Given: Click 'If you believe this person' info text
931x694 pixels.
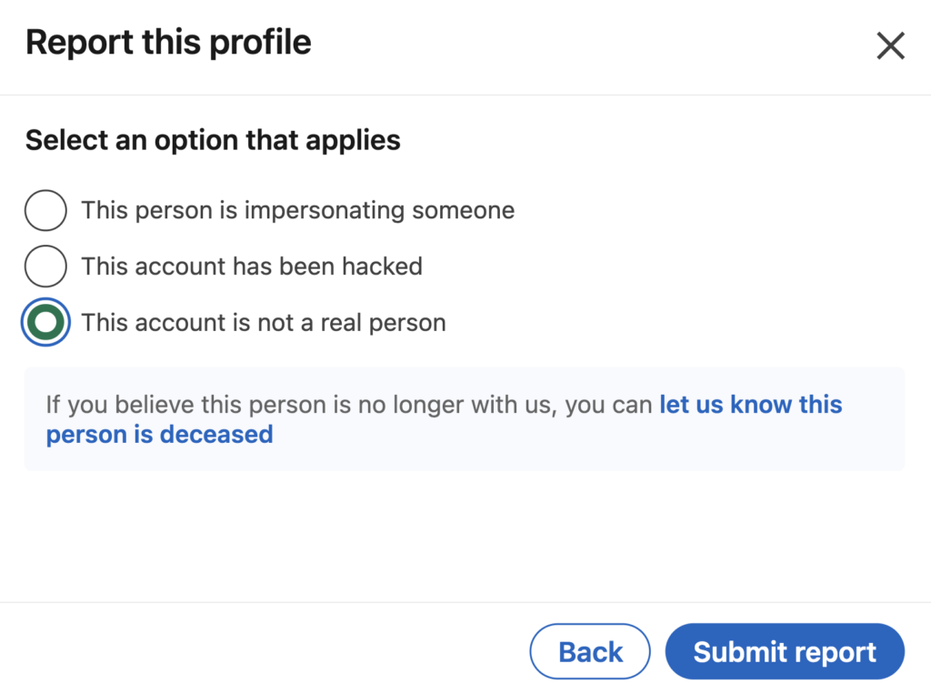Looking at the screenshot, I should 349,405.
